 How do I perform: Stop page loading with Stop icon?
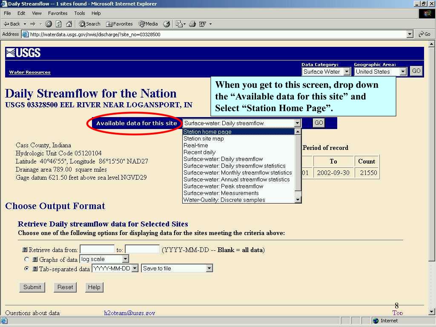coord(49,24)
